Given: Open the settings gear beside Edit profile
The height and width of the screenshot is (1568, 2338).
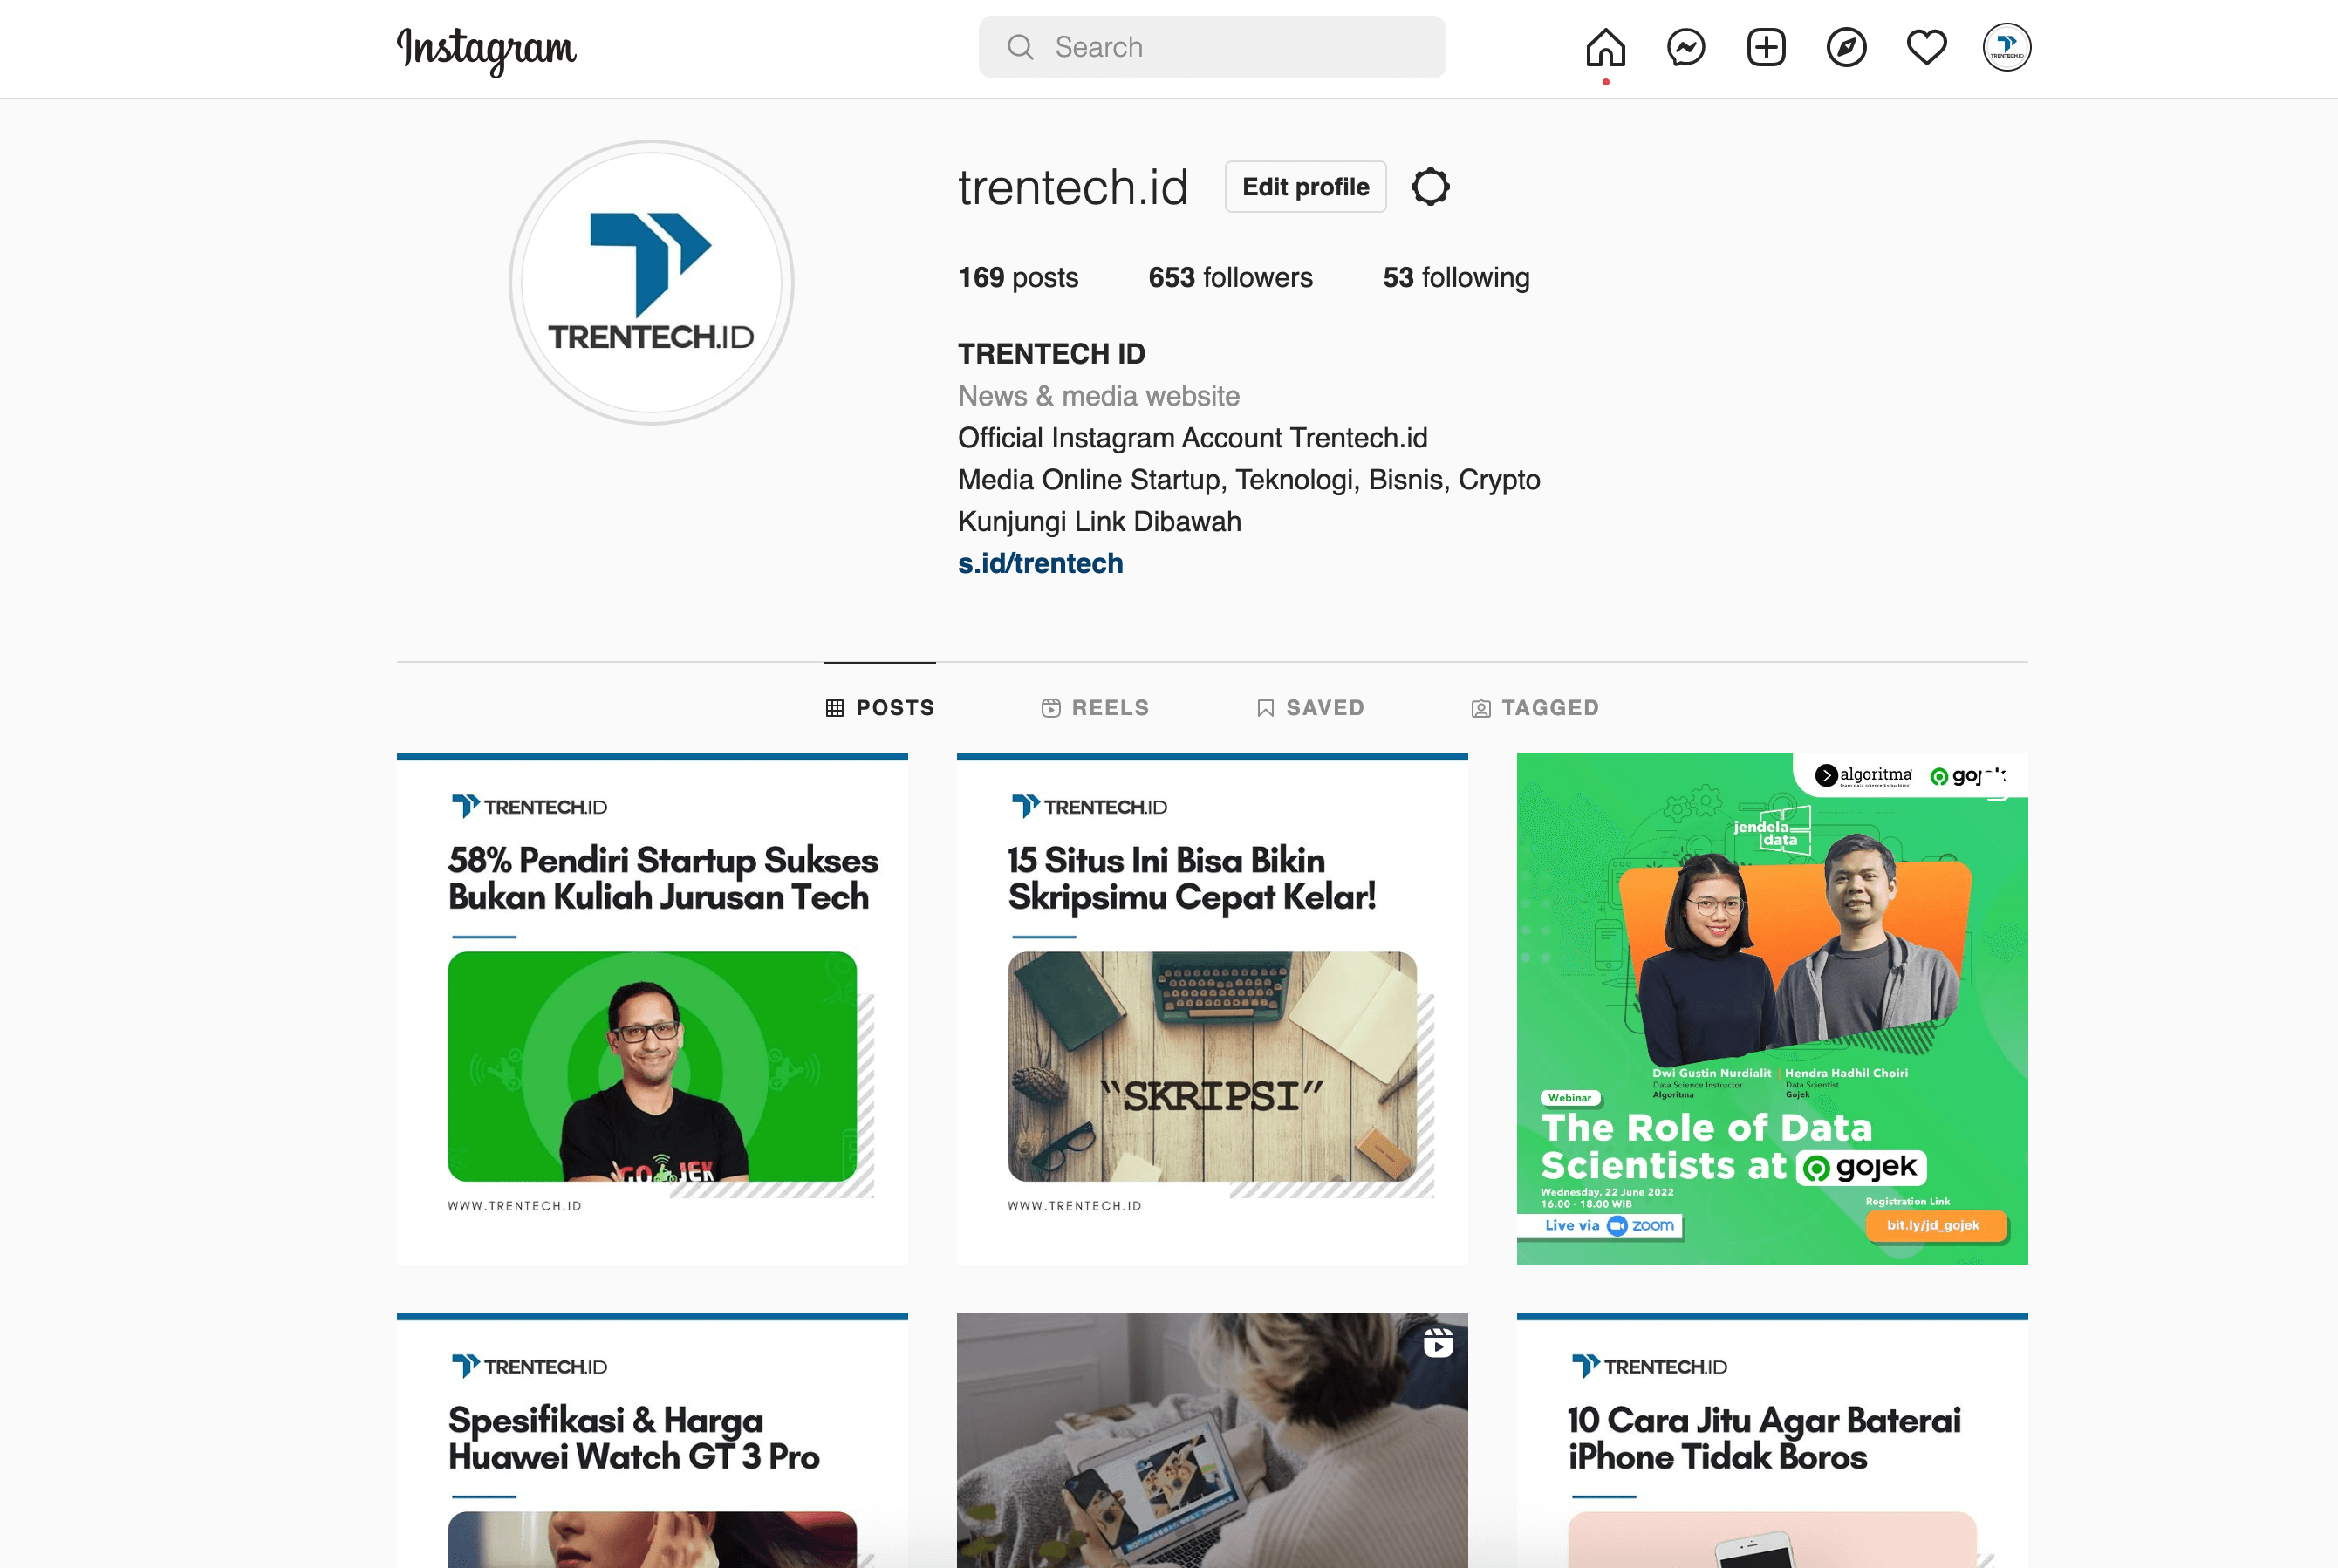Looking at the screenshot, I should click(1430, 187).
